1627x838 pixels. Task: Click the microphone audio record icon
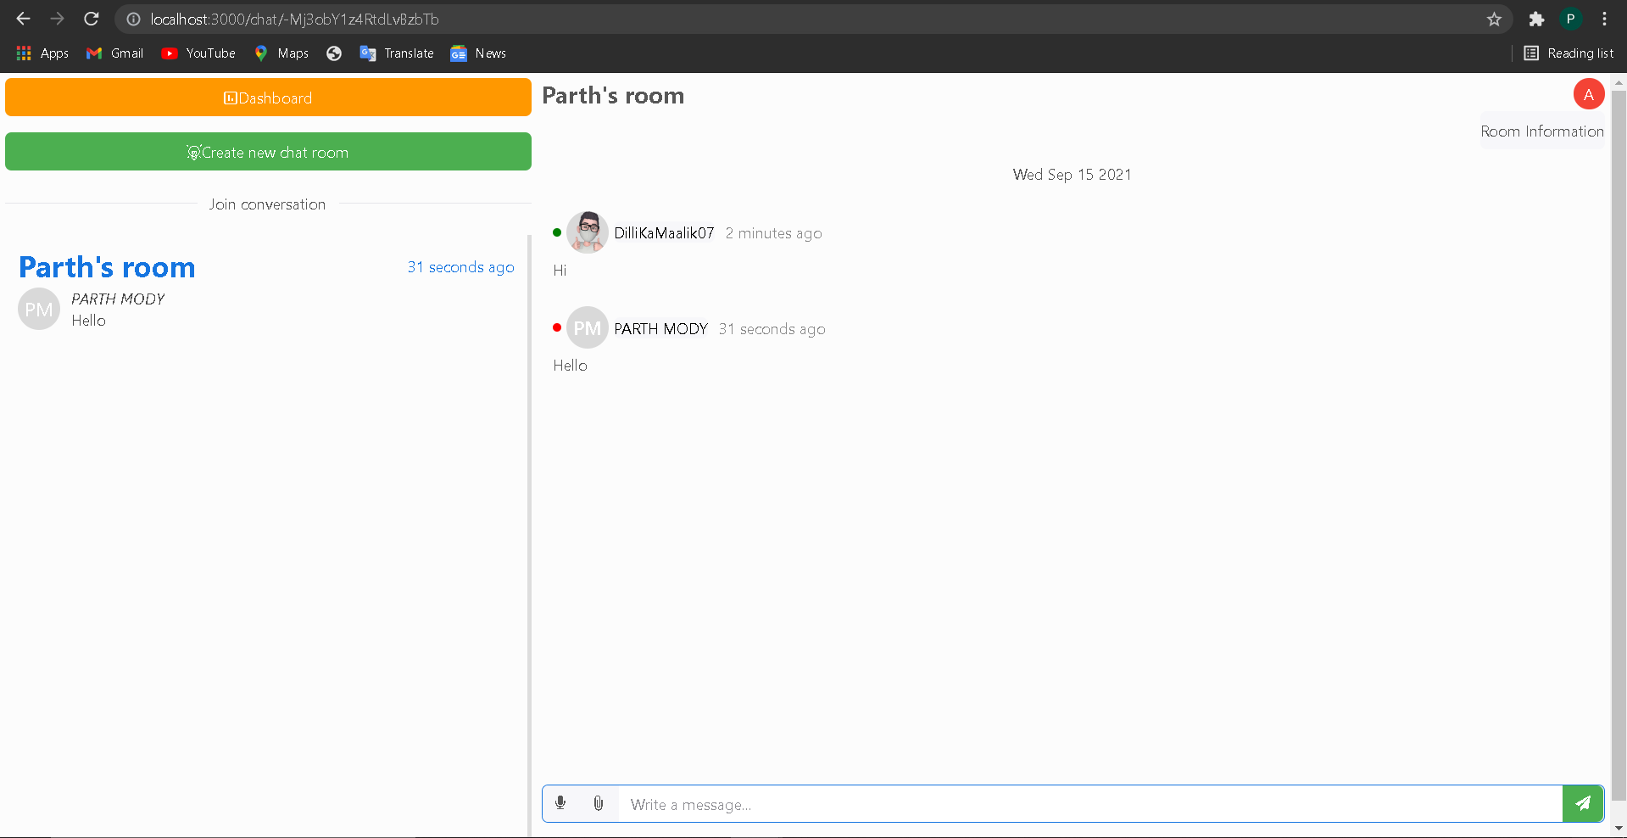(x=560, y=803)
